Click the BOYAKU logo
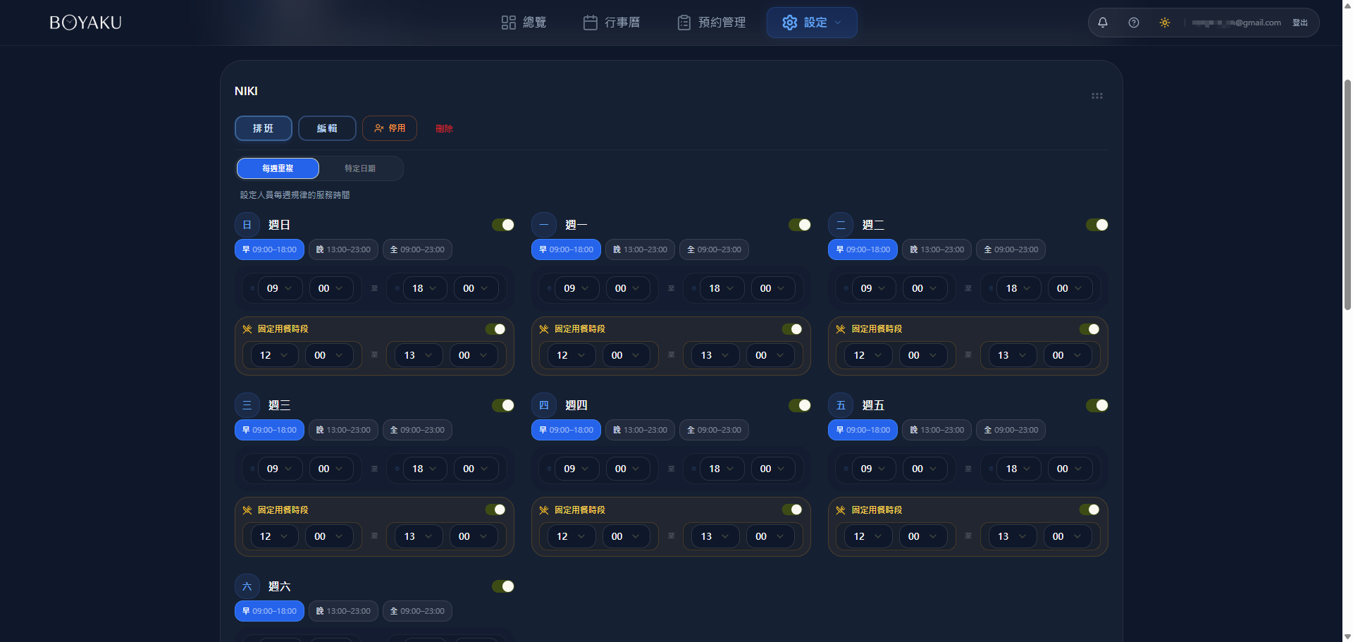This screenshot has height=642, width=1353. pos(85,23)
